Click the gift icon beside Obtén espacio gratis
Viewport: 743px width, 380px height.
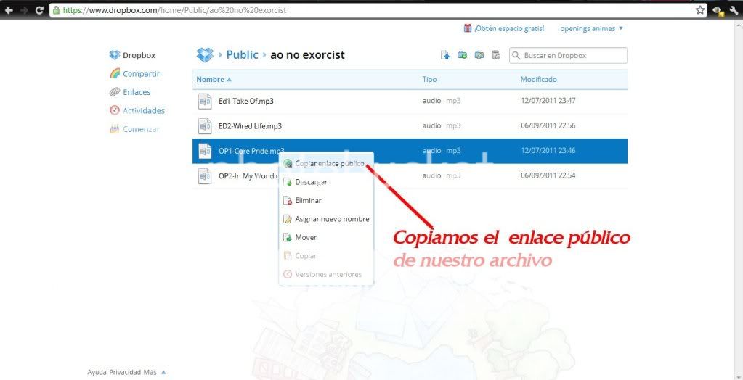click(x=468, y=28)
